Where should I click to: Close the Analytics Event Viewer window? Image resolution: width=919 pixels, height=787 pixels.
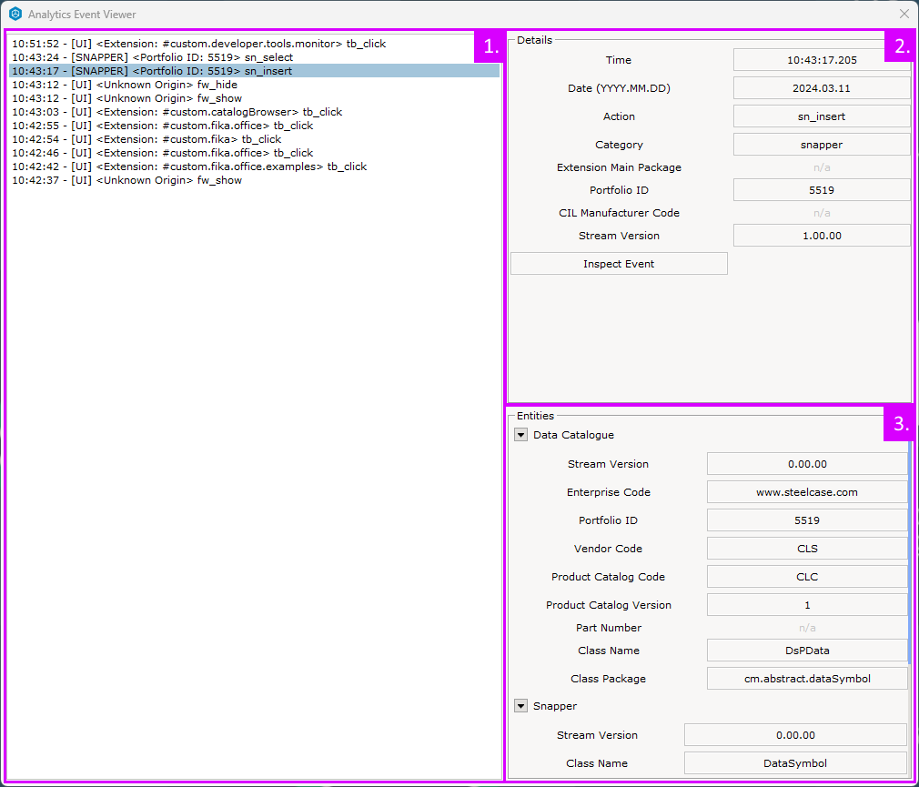904,14
